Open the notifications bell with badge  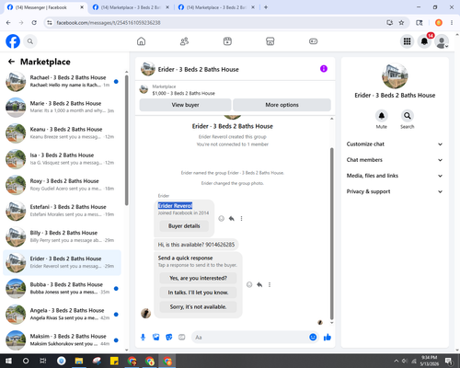424,41
